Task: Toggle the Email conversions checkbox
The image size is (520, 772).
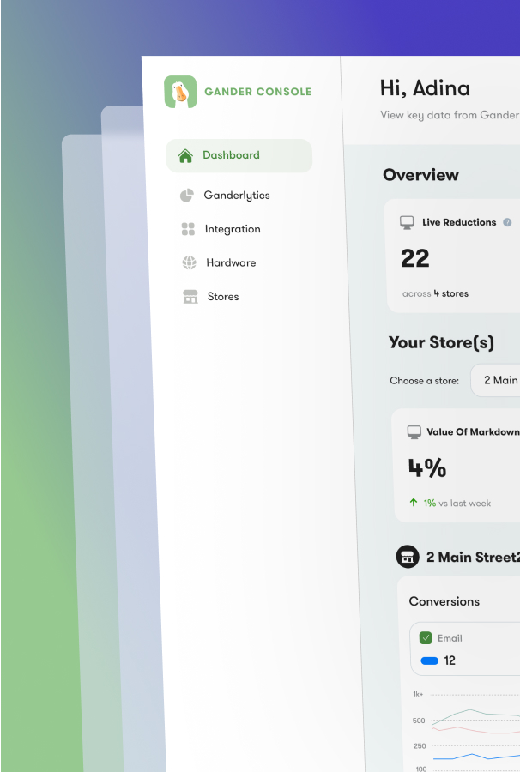Action: click(x=426, y=637)
